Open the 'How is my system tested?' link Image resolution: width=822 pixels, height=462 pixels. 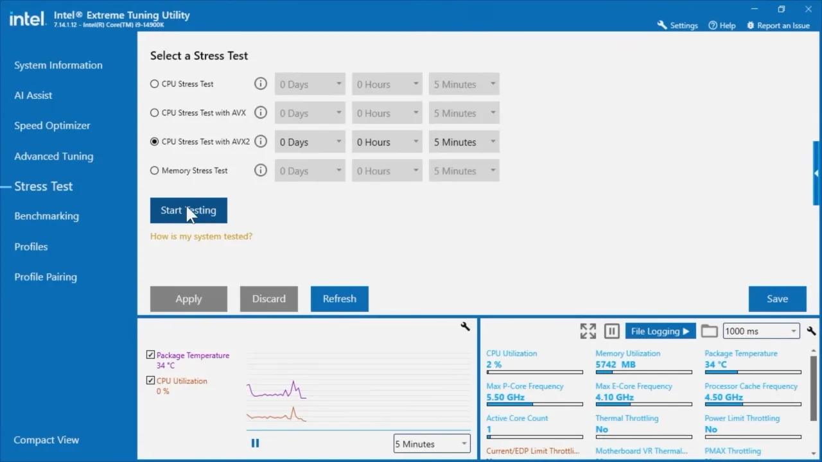click(x=201, y=236)
